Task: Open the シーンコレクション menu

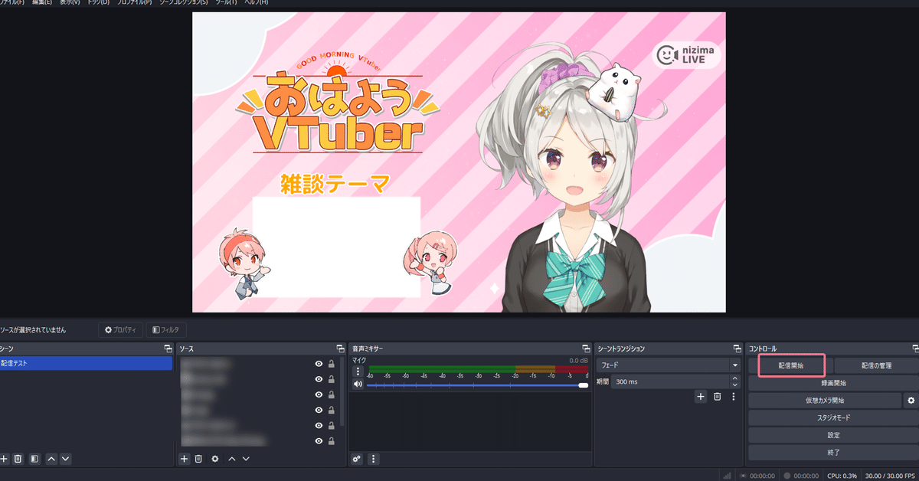Action: pyautogui.click(x=183, y=3)
